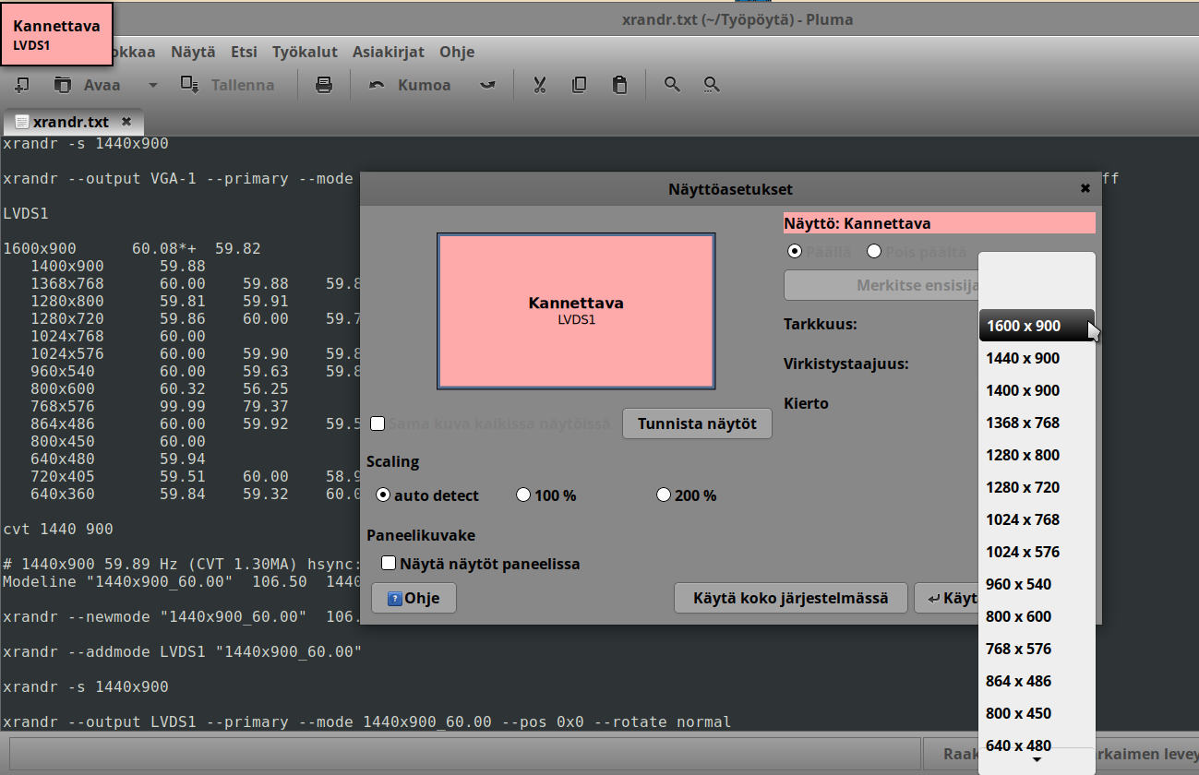This screenshot has height=775, width=1199.
Task: Click the scissors cut icon
Action: click(540, 85)
